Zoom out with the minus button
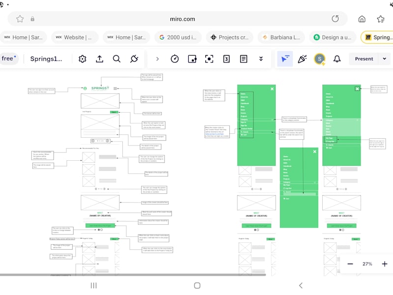This screenshot has width=393, height=295. coord(350,264)
